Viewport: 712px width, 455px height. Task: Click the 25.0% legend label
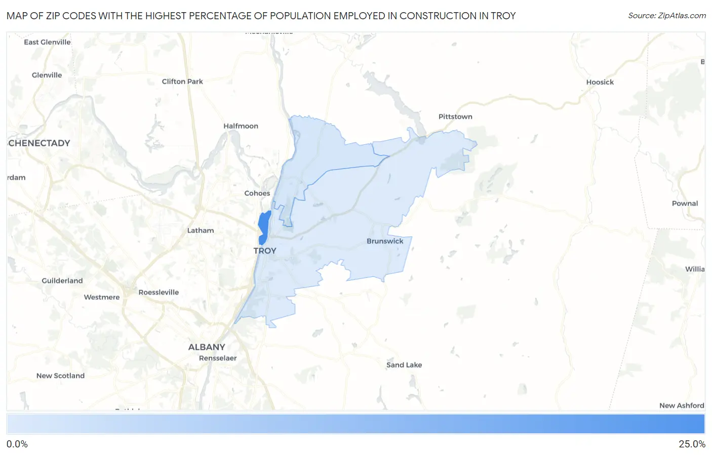point(692,444)
